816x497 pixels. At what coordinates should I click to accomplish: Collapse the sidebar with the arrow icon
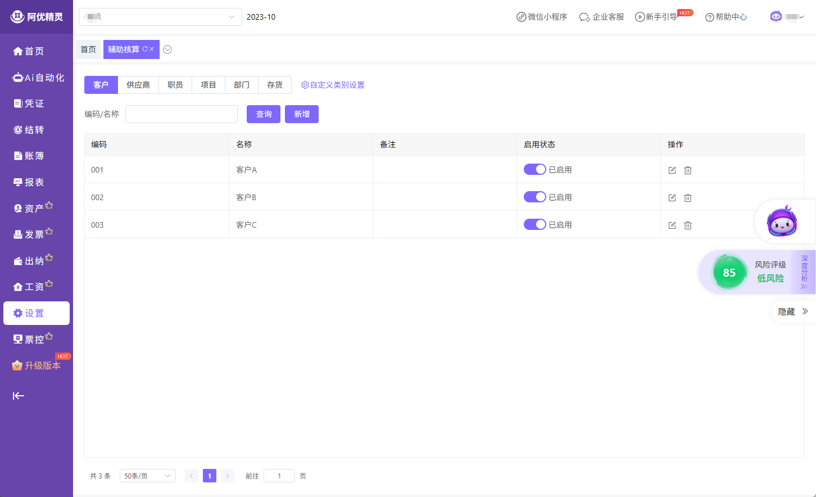pyautogui.click(x=19, y=396)
